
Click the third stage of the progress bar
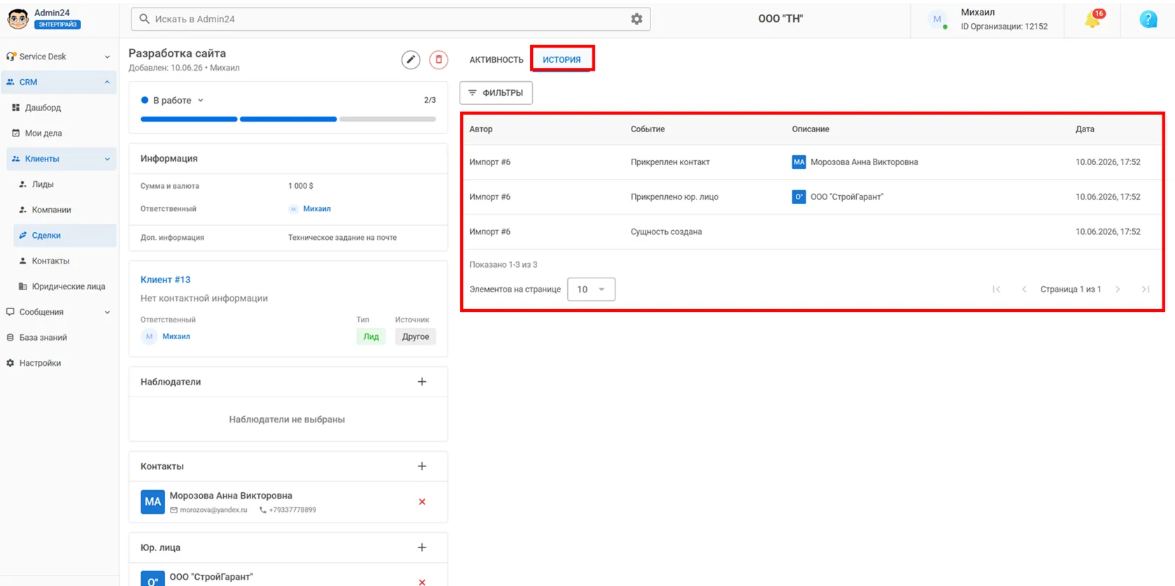click(387, 120)
